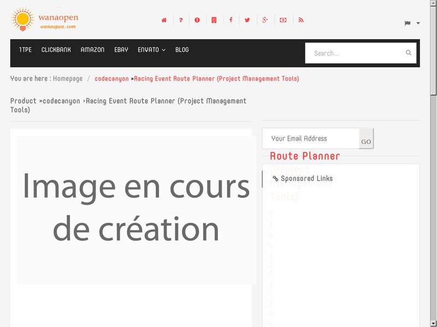437x327 pixels.
Task: Expand the ENVATO dropdown menu
Action: pos(152,50)
